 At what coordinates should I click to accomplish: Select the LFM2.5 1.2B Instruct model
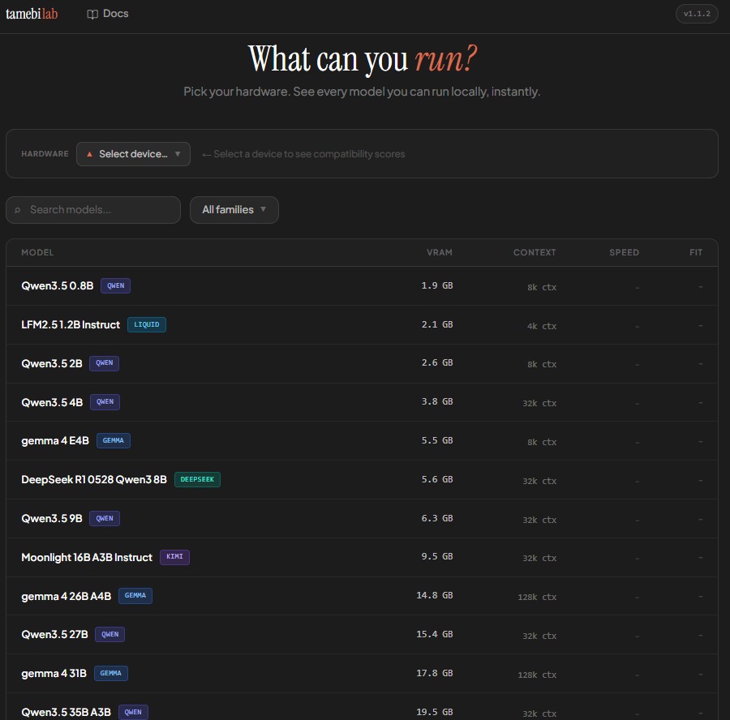point(362,325)
